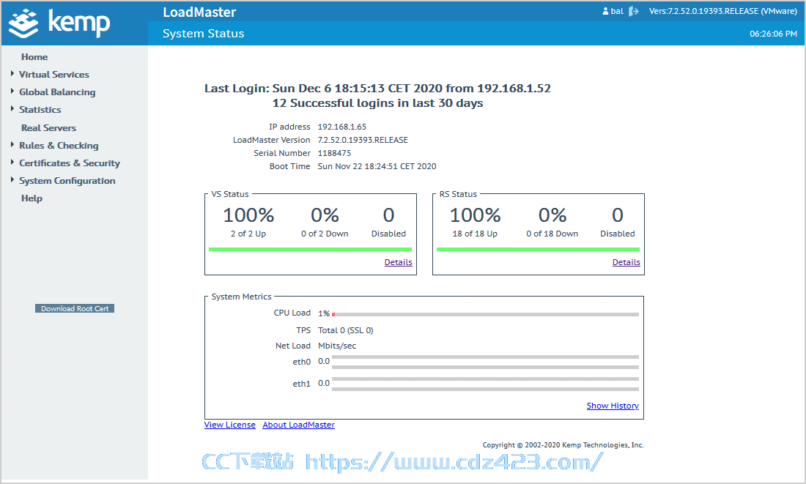806x484 pixels.
Task: Click the Download Root Cert button
Action: [75, 308]
